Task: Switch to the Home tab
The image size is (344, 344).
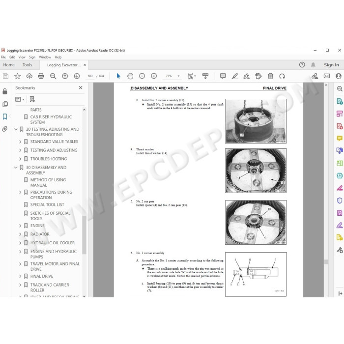Action: point(9,65)
